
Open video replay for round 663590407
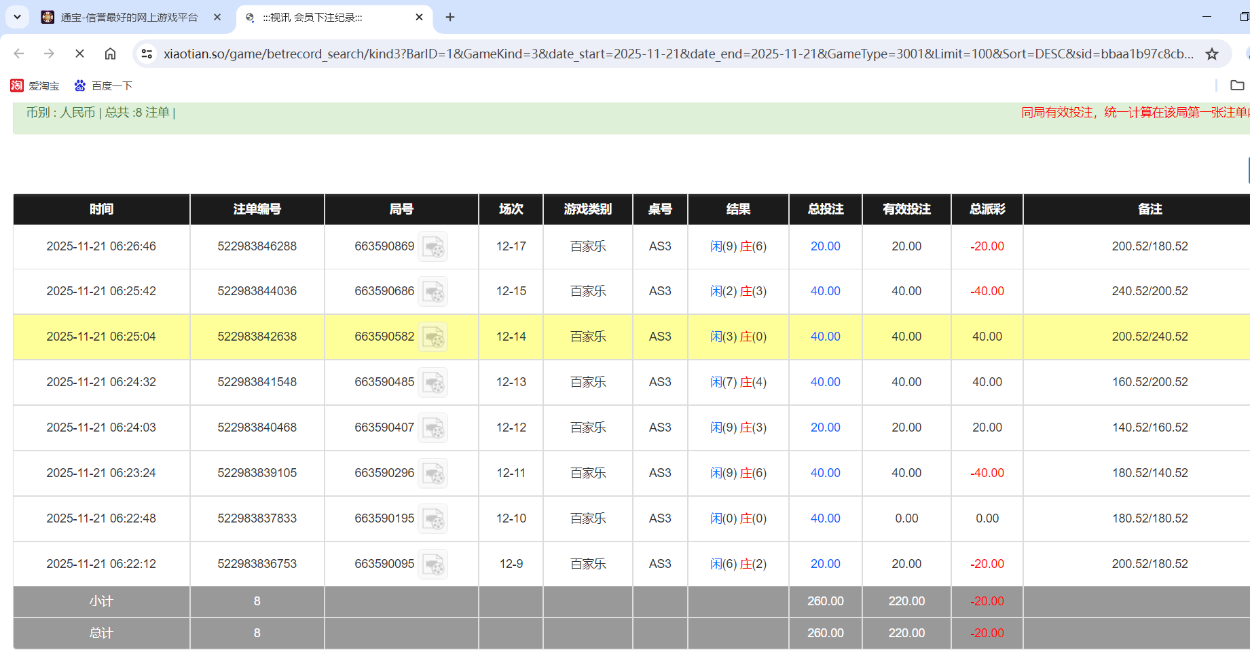point(433,428)
